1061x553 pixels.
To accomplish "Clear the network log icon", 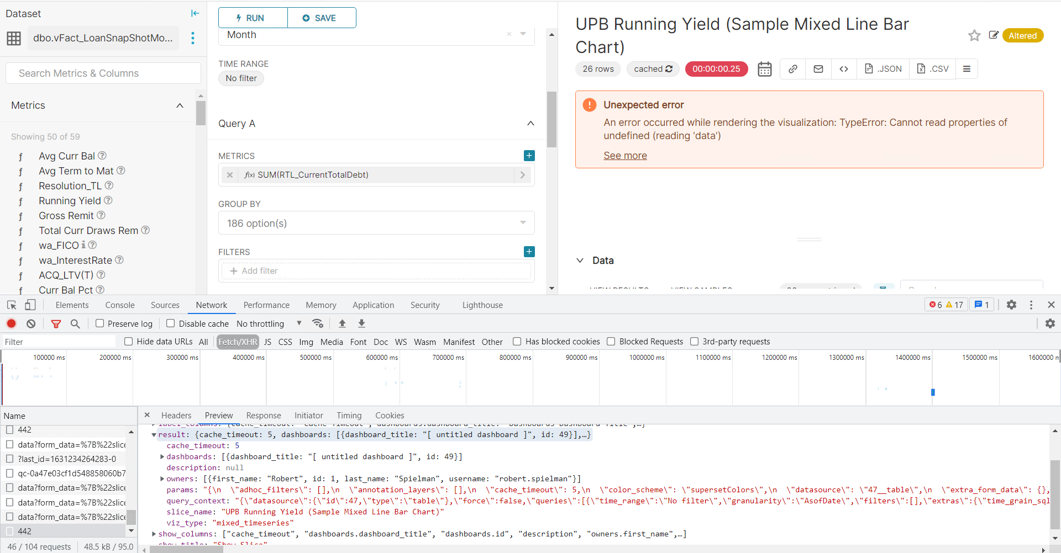I will 30,323.
